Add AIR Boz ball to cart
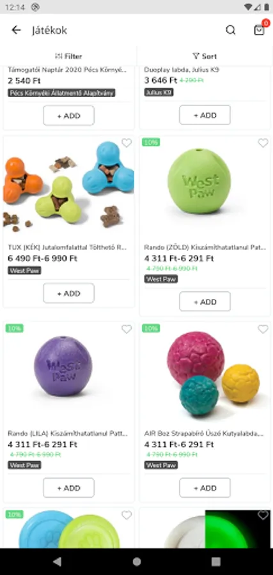Viewport: 273px width, 575px height. (205, 488)
